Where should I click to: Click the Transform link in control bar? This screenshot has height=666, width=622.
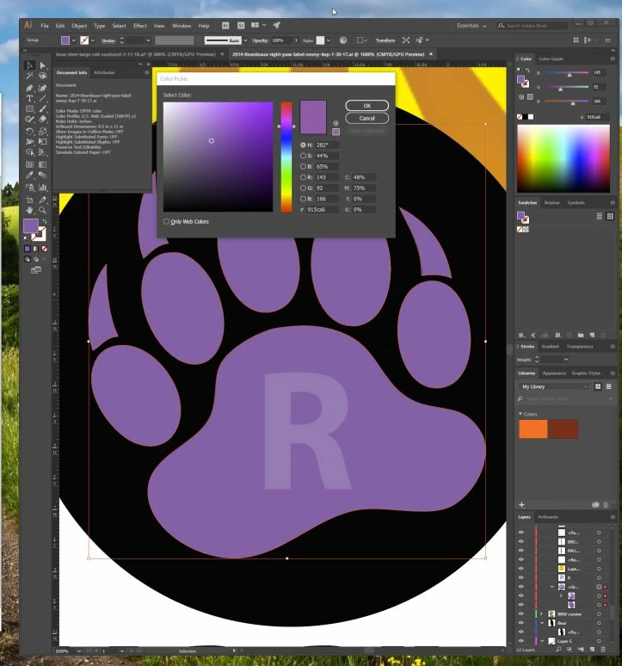coord(385,40)
